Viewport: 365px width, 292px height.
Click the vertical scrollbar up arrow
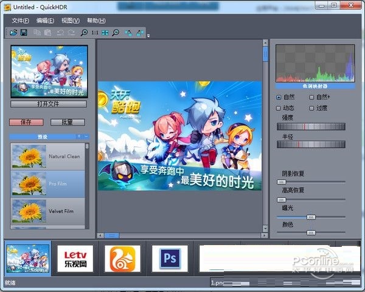tap(265, 43)
